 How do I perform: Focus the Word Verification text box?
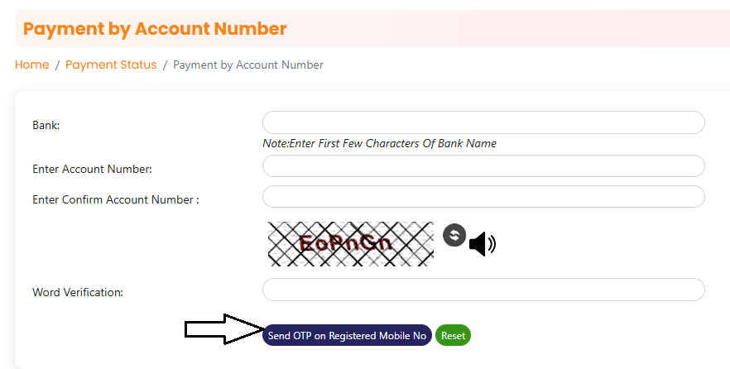point(483,290)
